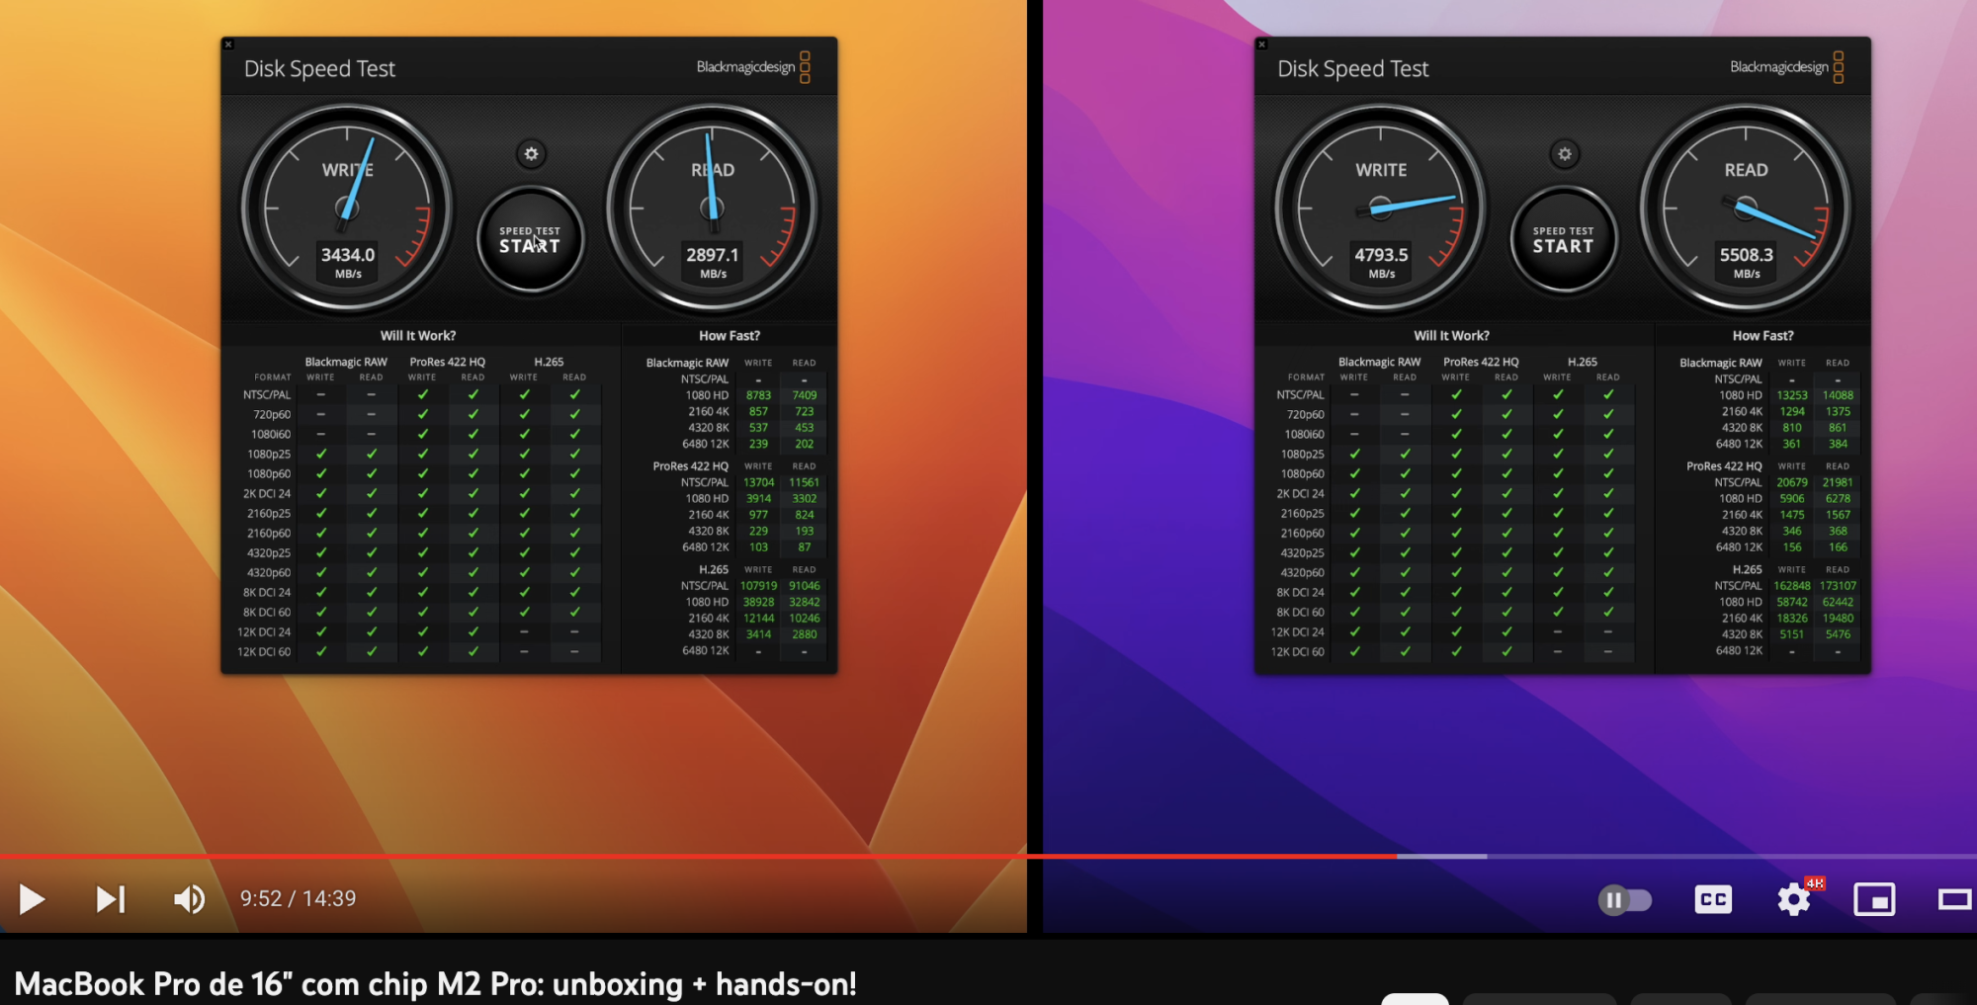The image size is (1977, 1005).
Task: Click Blackmagicdesign logo in left window
Action: point(753,67)
